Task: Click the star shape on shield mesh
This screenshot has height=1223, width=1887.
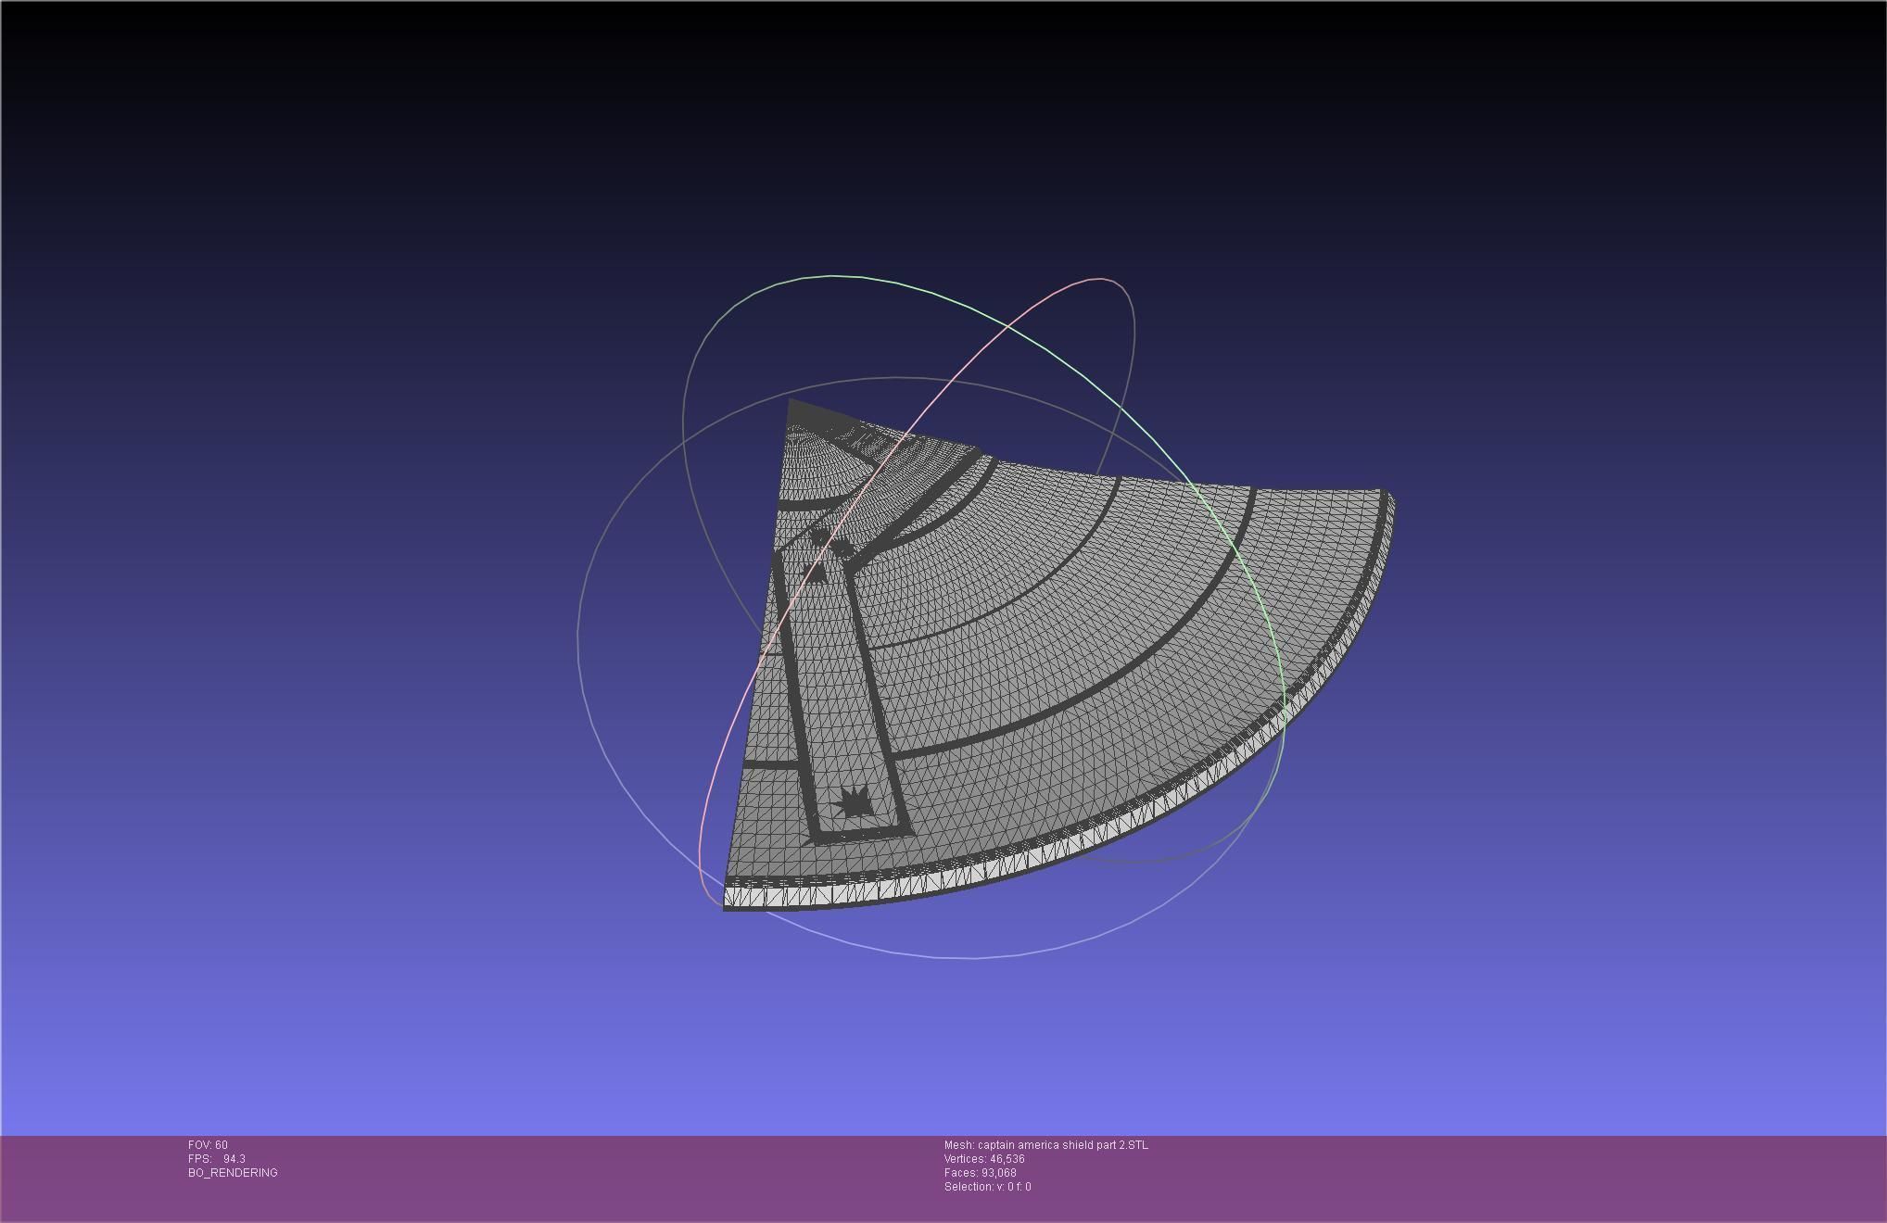Action: 853,802
